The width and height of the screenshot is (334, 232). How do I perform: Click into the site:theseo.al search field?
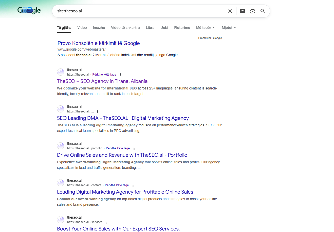(x=139, y=11)
